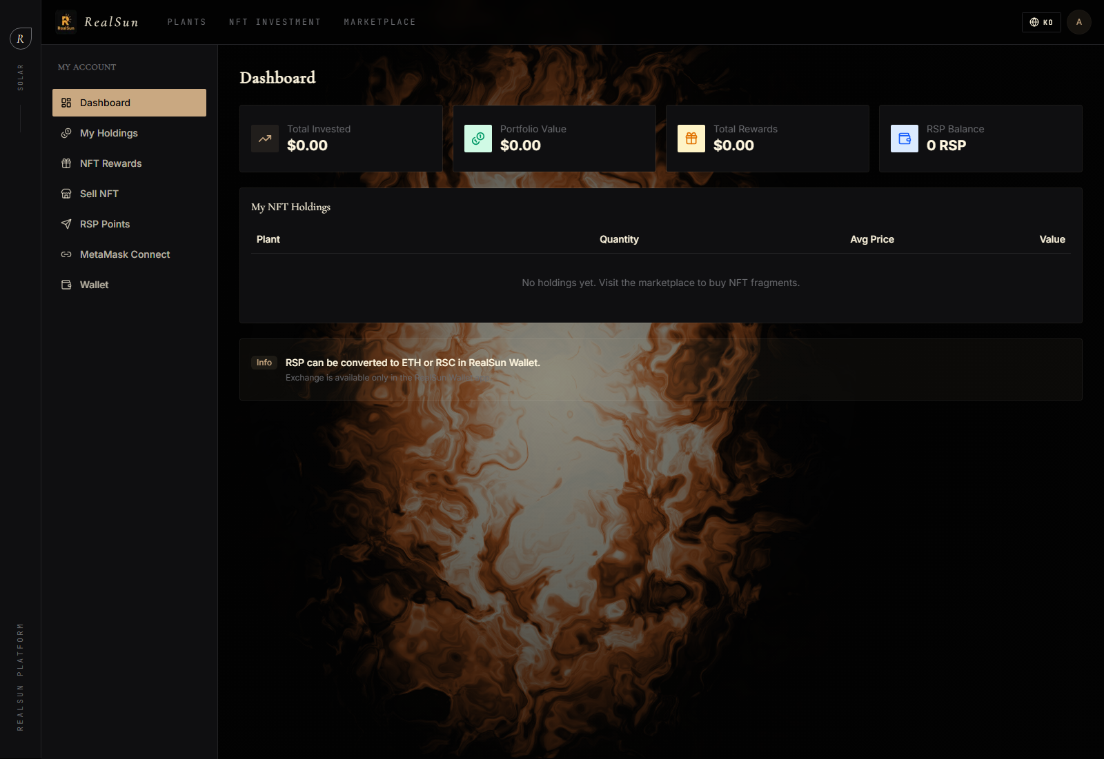The width and height of the screenshot is (1104, 759).
Task: Click the Quantity column header
Action: pyautogui.click(x=619, y=239)
